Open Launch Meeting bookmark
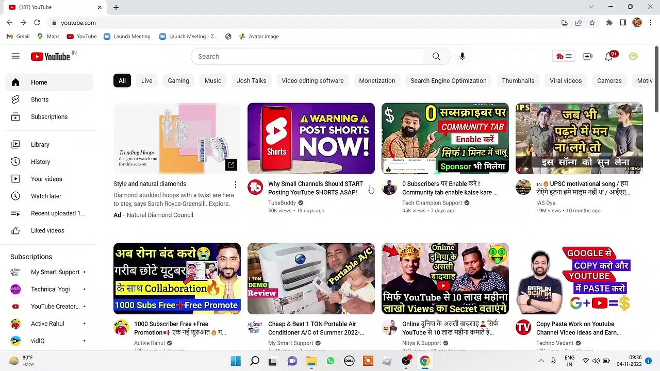 [127, 37]
